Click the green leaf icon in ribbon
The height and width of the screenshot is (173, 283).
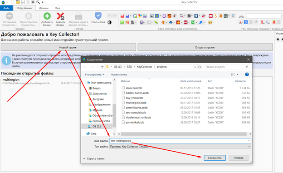[x=156, y=22]
